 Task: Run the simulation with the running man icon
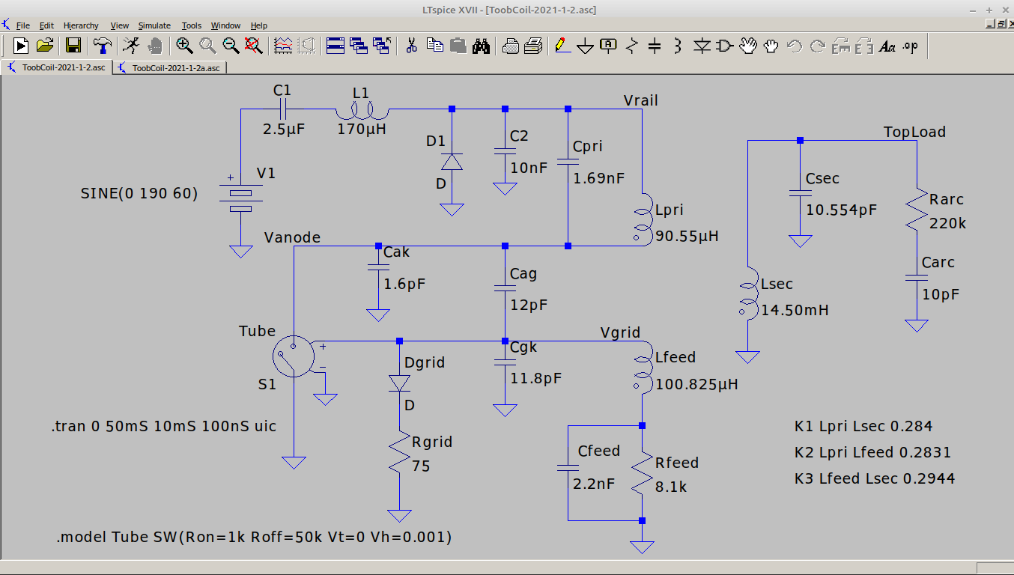pyautogui.click(x=130, y=46)
